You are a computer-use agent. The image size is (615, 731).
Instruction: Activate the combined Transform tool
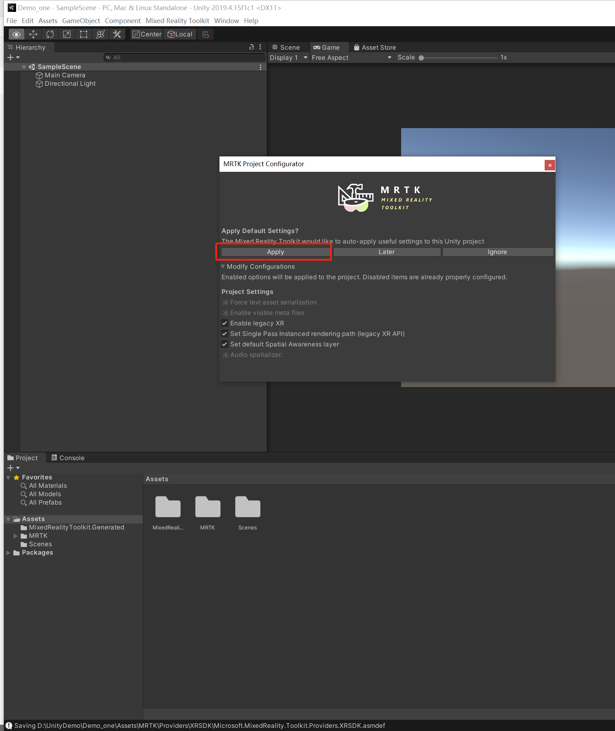(x=100, y=34)
